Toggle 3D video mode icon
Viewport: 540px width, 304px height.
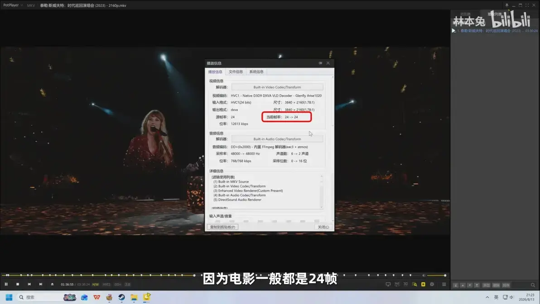(405, 285)
